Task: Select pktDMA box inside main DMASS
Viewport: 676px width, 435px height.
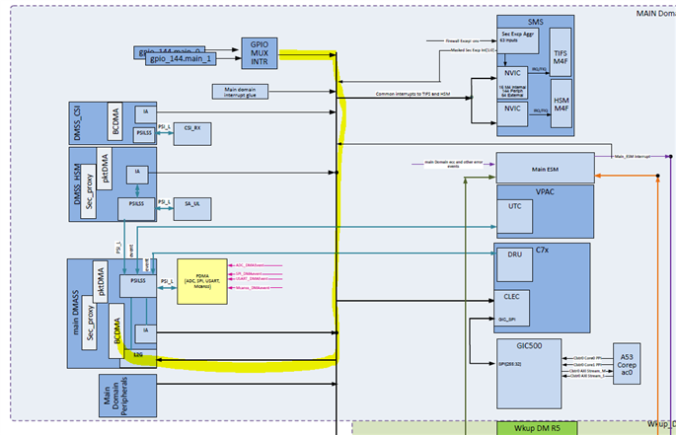Action: click(x=101, y=281)
